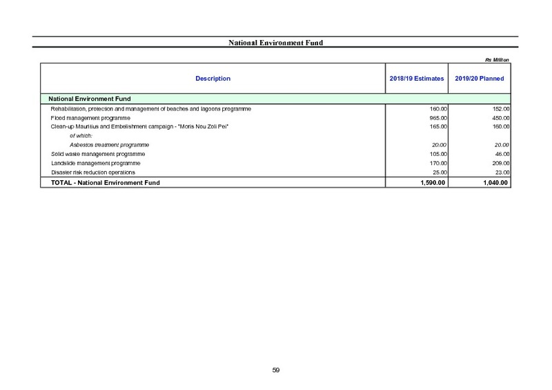Click the "Moris Nou Zoli Pei" campaign row
This screenshot has width=552, height=390.
click(x=139, y=127)
